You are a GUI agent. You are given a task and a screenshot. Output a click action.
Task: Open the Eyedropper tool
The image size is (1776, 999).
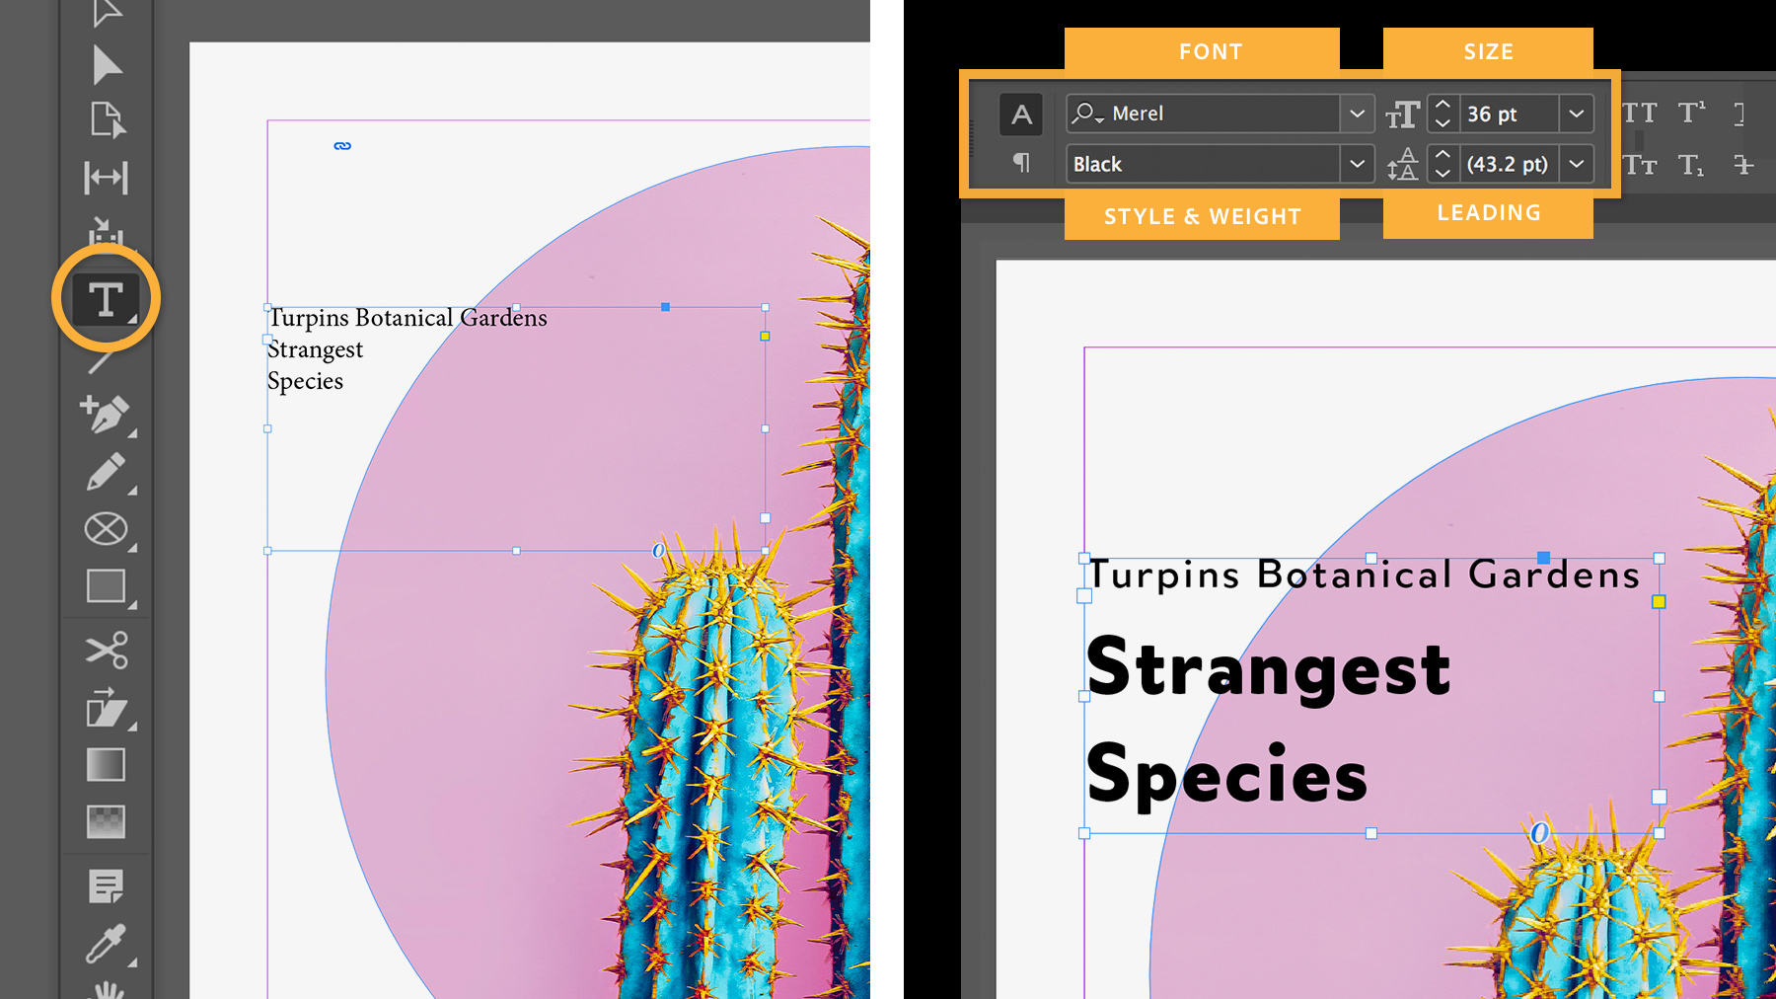click(x=107, y=943)
